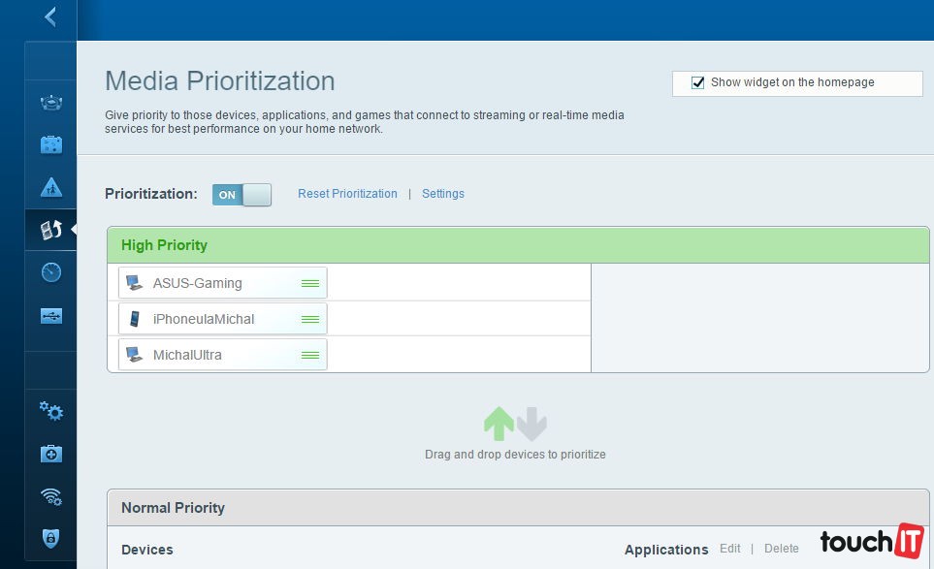Screen dimensions: 934x569
Task: Open Connectivity gears icon in sidebar
Action: (x=51, y=411)
